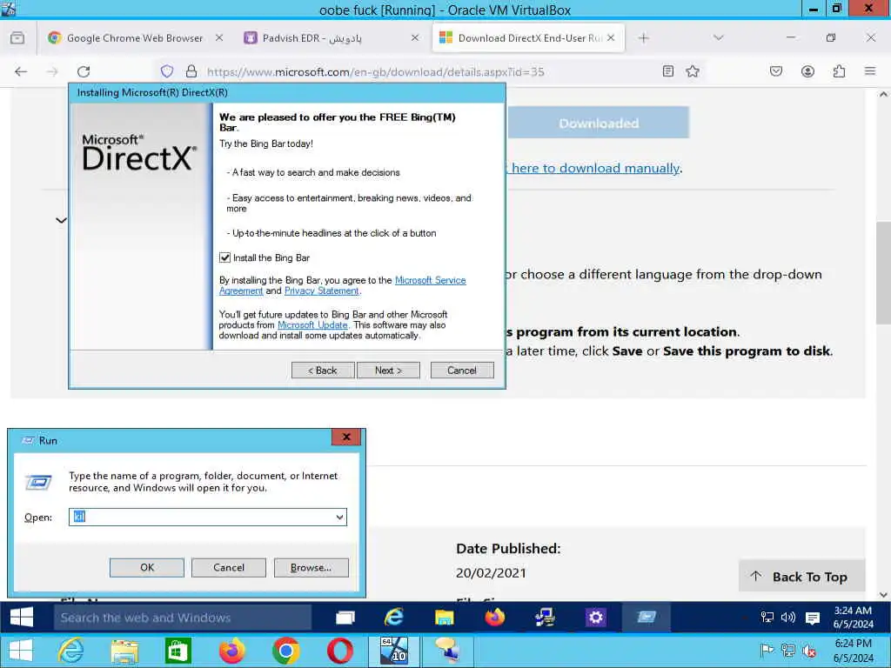Click the download manually link
Viewport: 891px width, 668px height.
pos(595,168)
